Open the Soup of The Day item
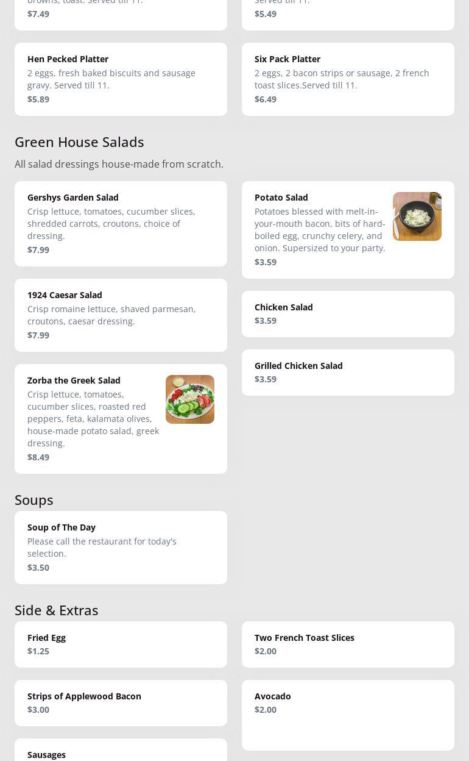Screen dimensions: 469x761 point(121,547)
